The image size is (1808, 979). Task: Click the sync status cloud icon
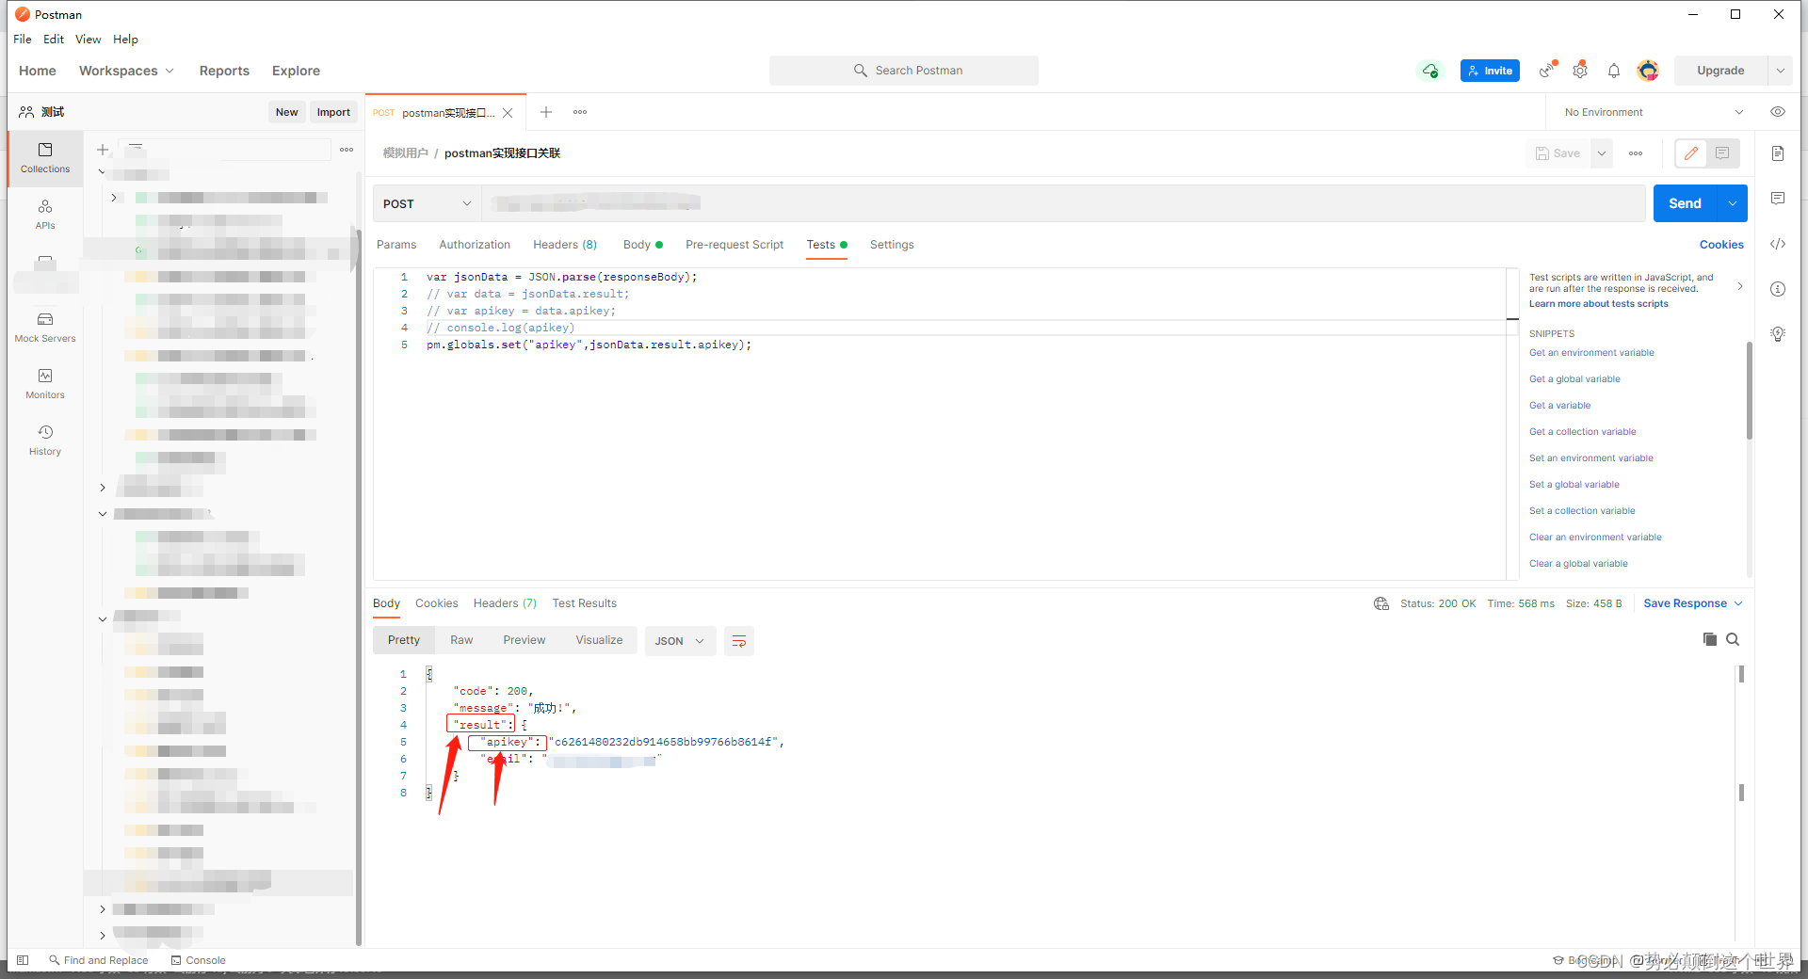coord(1430,71)
